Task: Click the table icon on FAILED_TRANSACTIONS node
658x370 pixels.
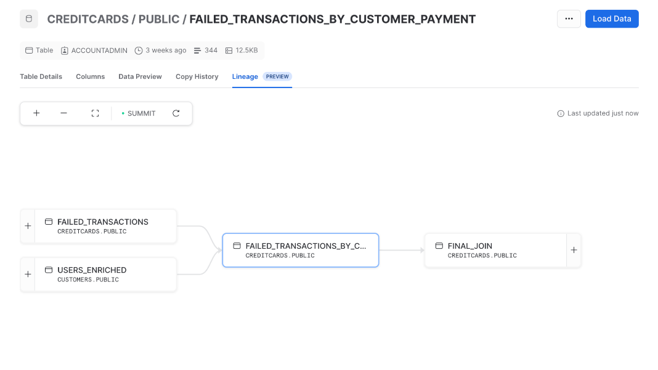Action: click(49, 222)
